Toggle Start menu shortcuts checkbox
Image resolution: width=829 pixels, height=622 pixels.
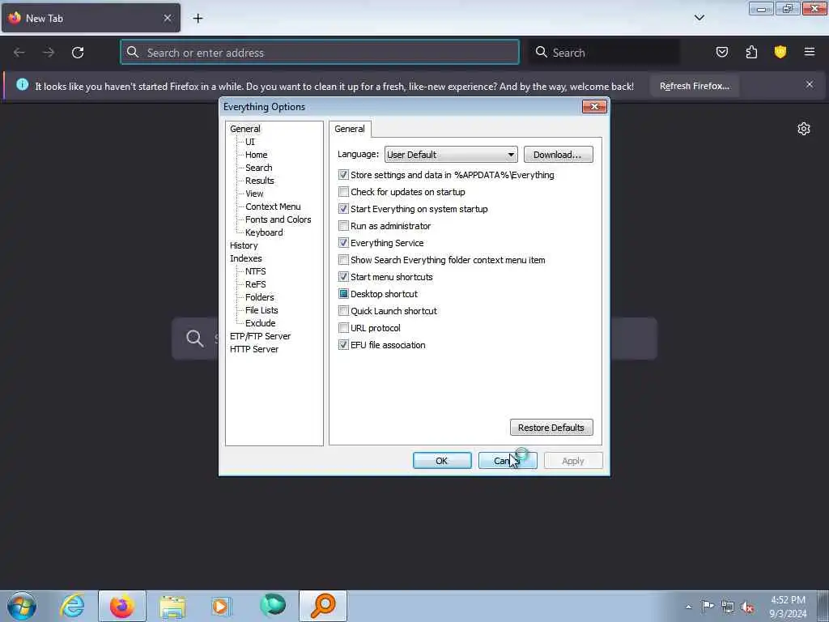(343, 277)
